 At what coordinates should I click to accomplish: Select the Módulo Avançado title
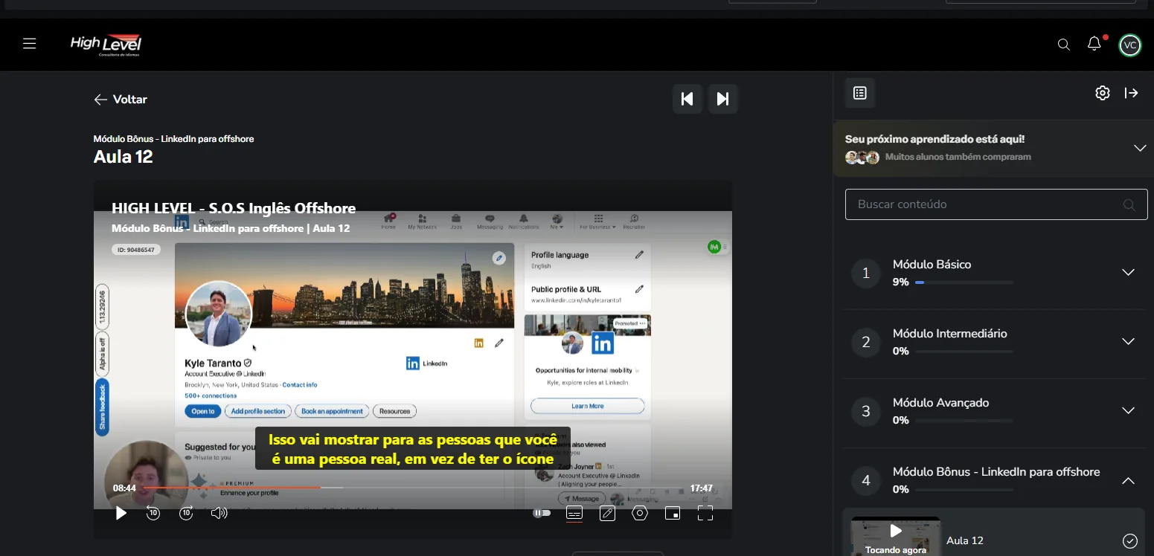(941, 403)
